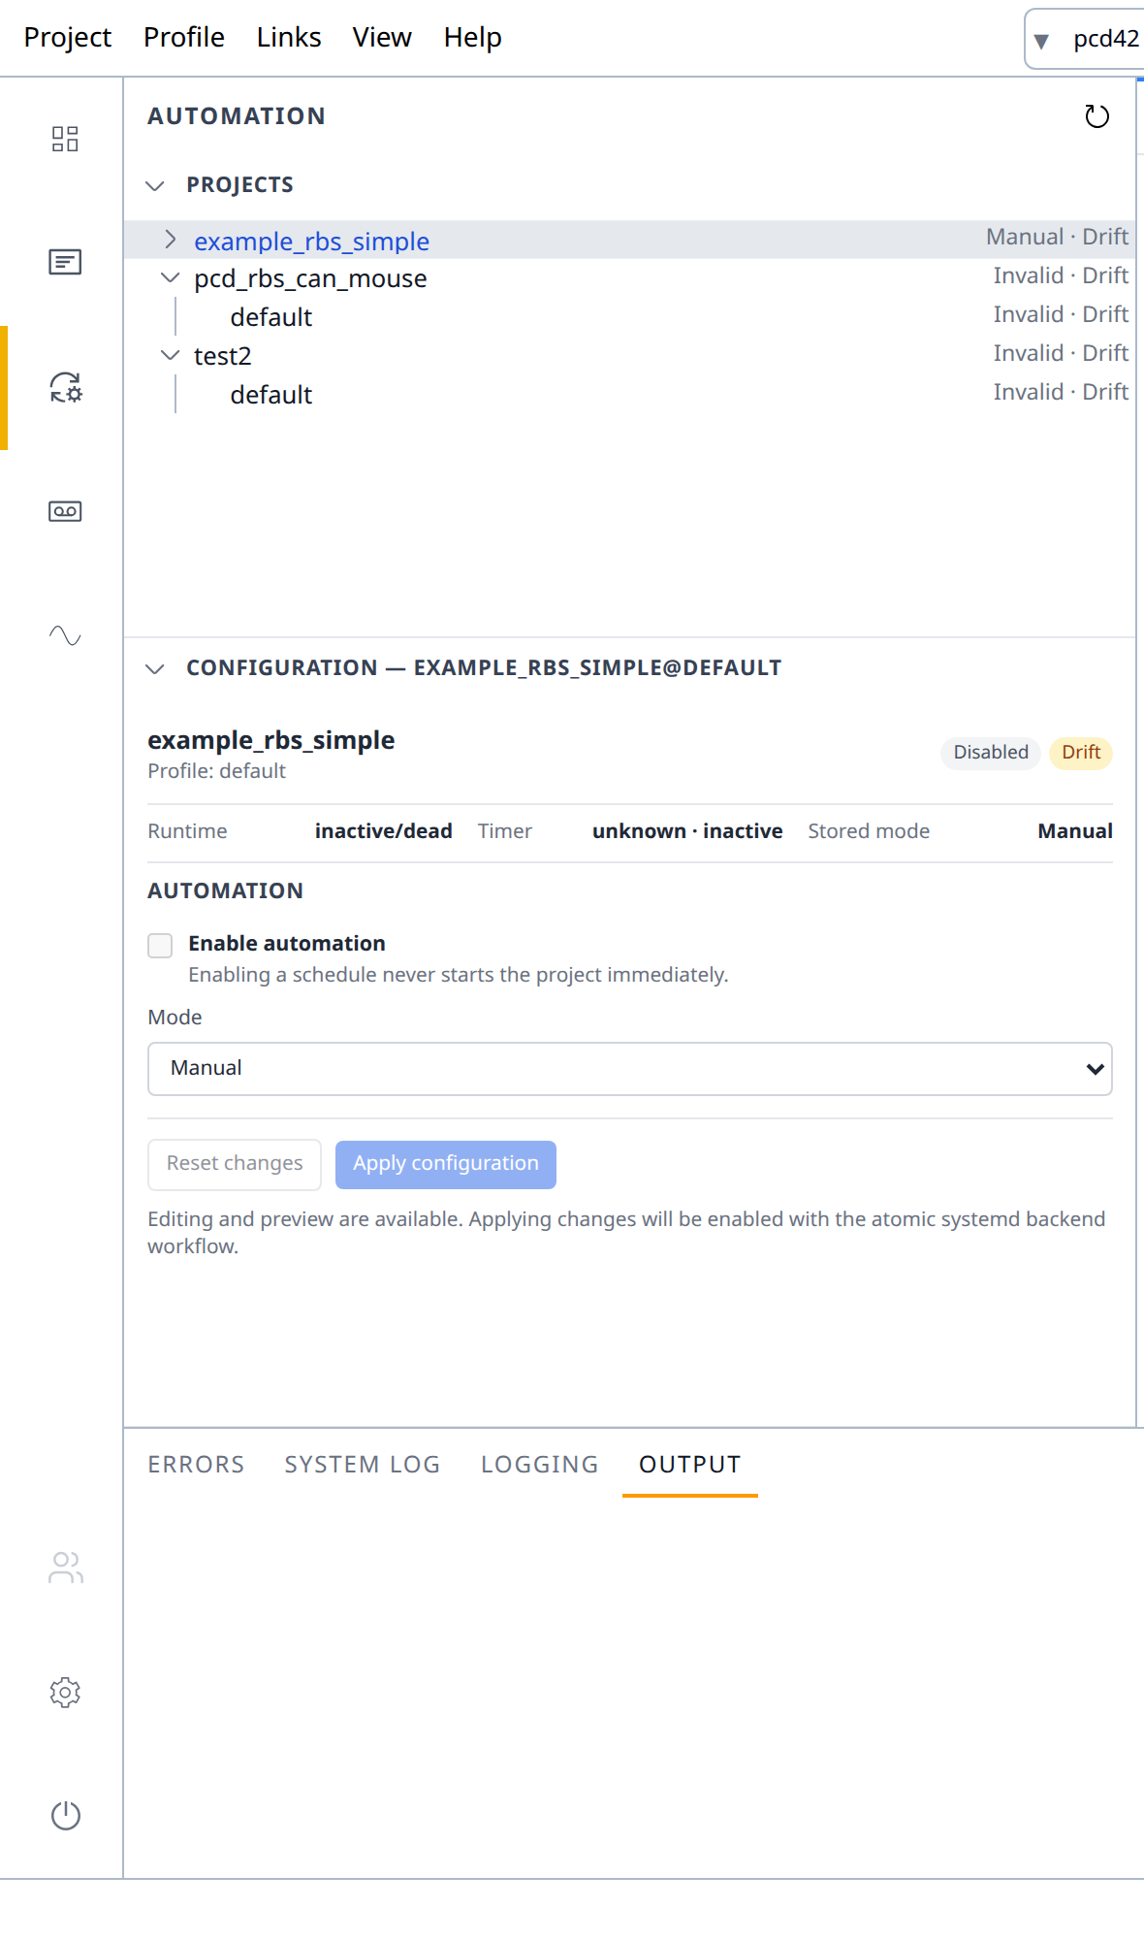The width and height of the screenshot is (1144, 1940).
Task: Toggle the Enable automation checkbox
Action: pyautogui.click(x=160, y=945)
